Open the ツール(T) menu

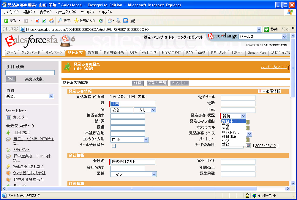pyautogui.click(x=87, y=12)
